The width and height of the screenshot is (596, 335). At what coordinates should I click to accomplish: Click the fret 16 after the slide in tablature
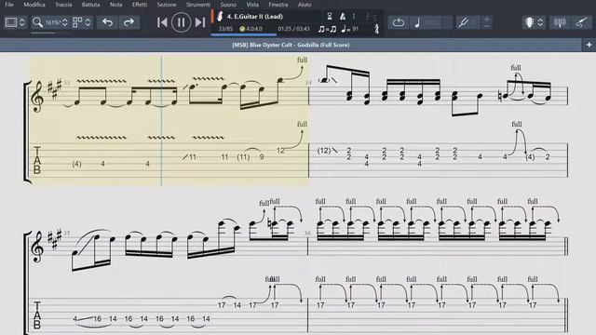tap(97, 318)
